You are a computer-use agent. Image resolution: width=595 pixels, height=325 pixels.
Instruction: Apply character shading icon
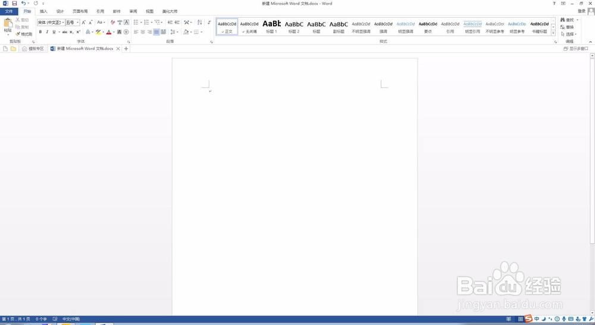119,32
